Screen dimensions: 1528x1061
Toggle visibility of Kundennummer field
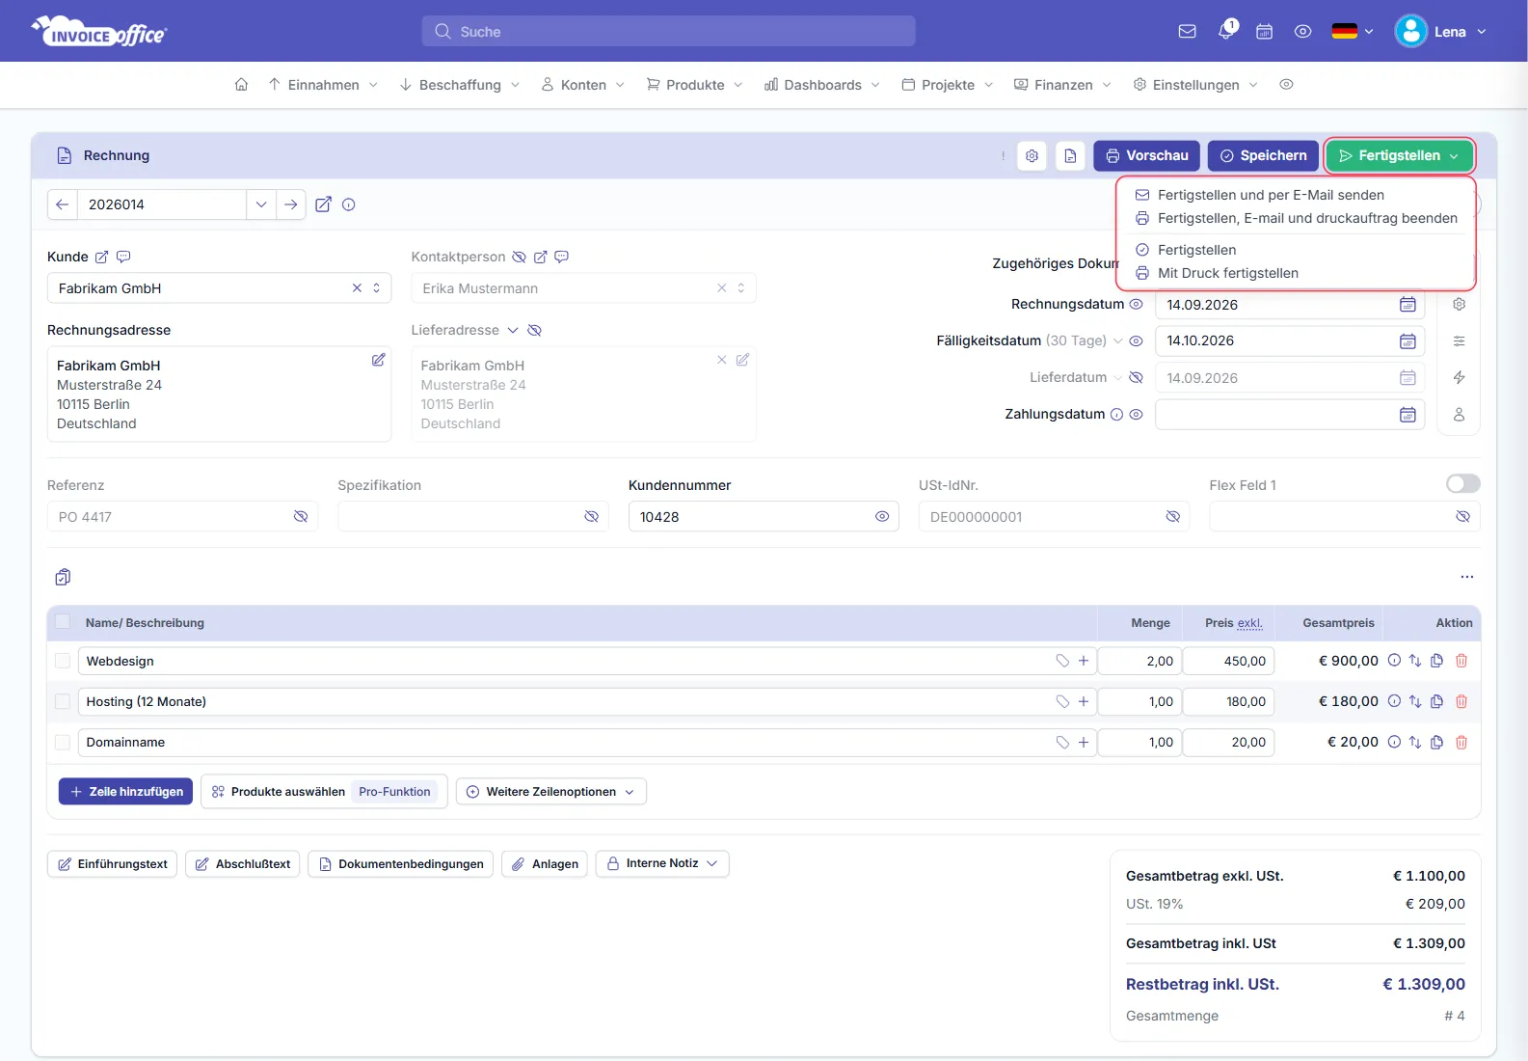pyautogui.click(x=881, y=517)
